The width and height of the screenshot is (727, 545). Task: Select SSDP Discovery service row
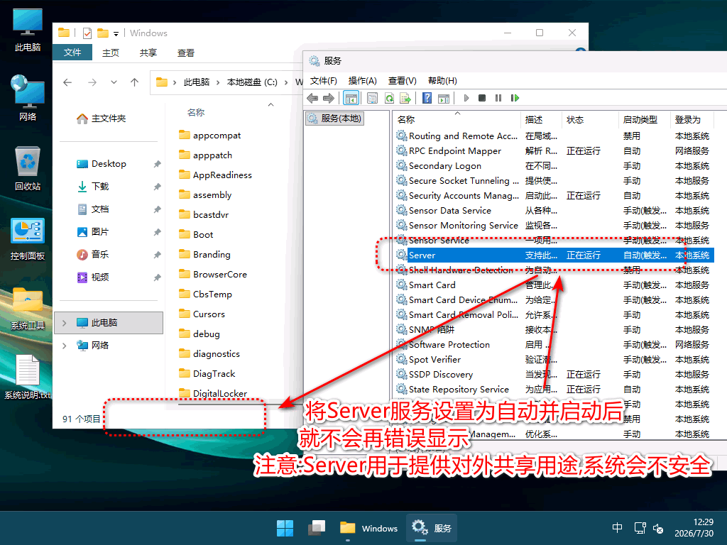554,375
